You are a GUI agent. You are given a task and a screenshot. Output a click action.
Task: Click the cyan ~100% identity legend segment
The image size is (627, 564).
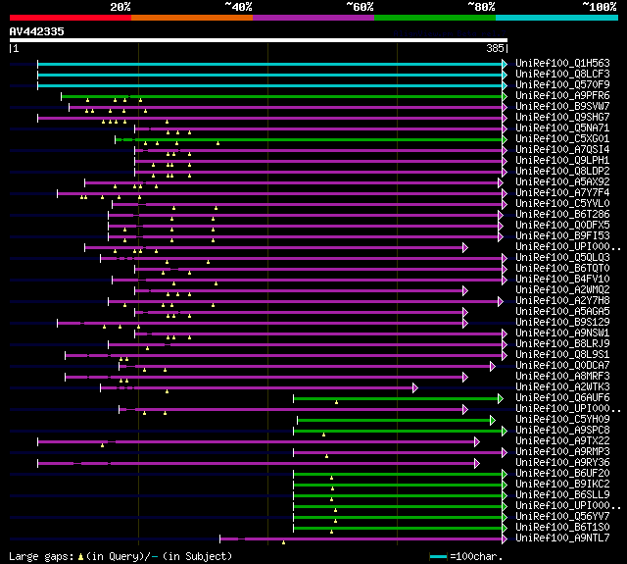[x=557, y=18]
